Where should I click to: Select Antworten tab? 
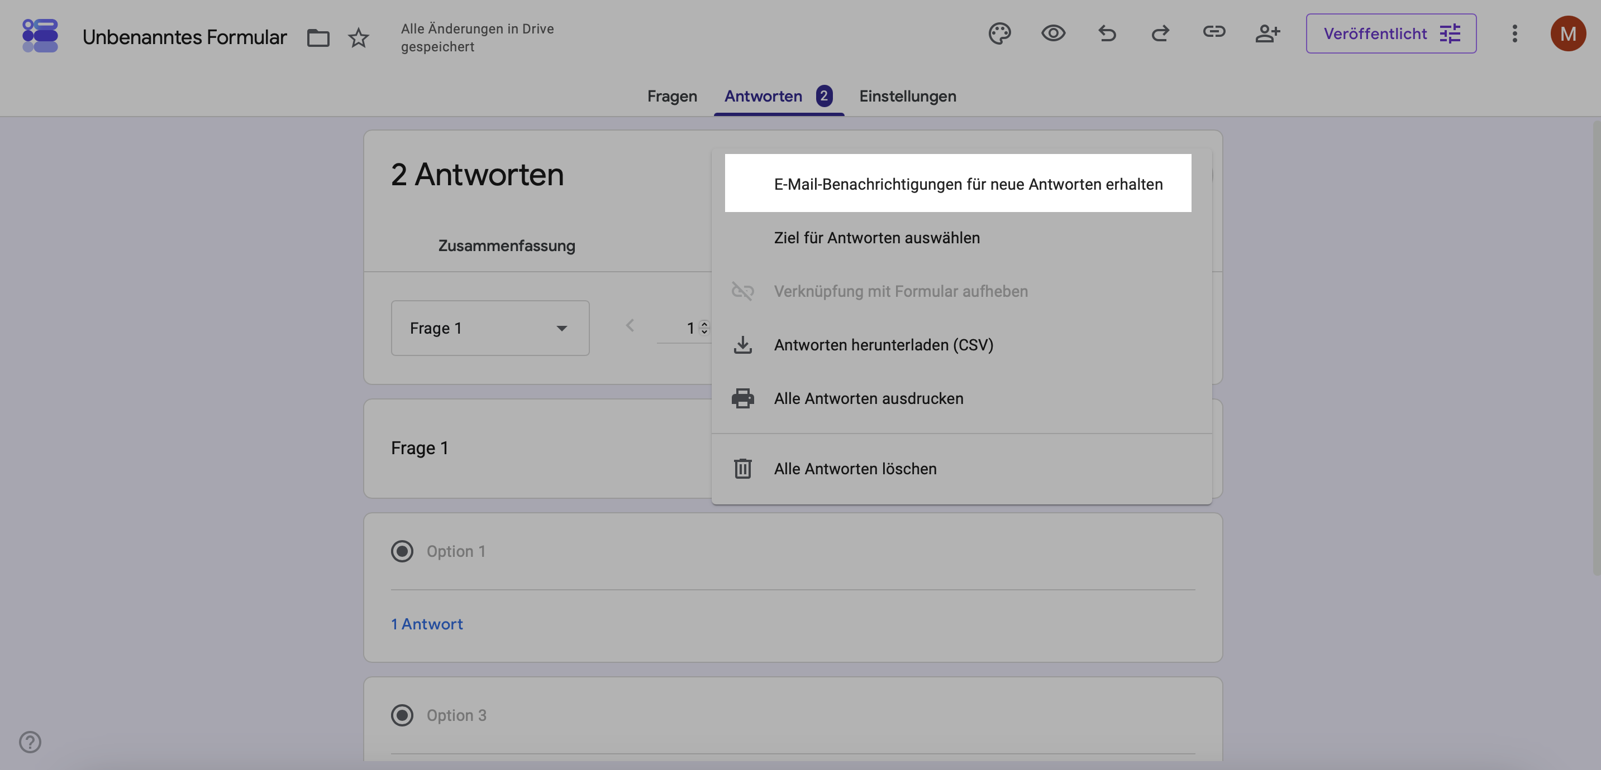click(x=763, y=96)
